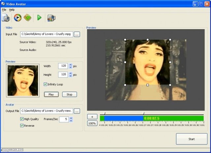This screenshot has width=211, height=153.
Task: Toggle the Reverse checkbox
Action: tap(22, 126)
